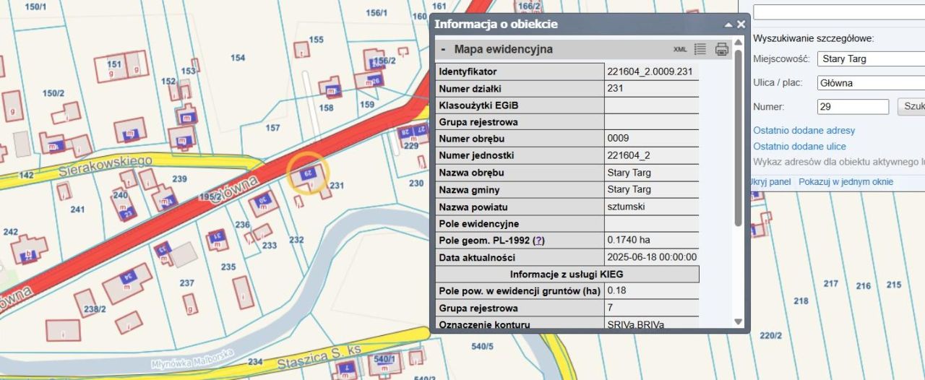Click the Nazwa powiatu value sztumski
This screenshot has height=380, width=925.
click(x=626, y=207)
